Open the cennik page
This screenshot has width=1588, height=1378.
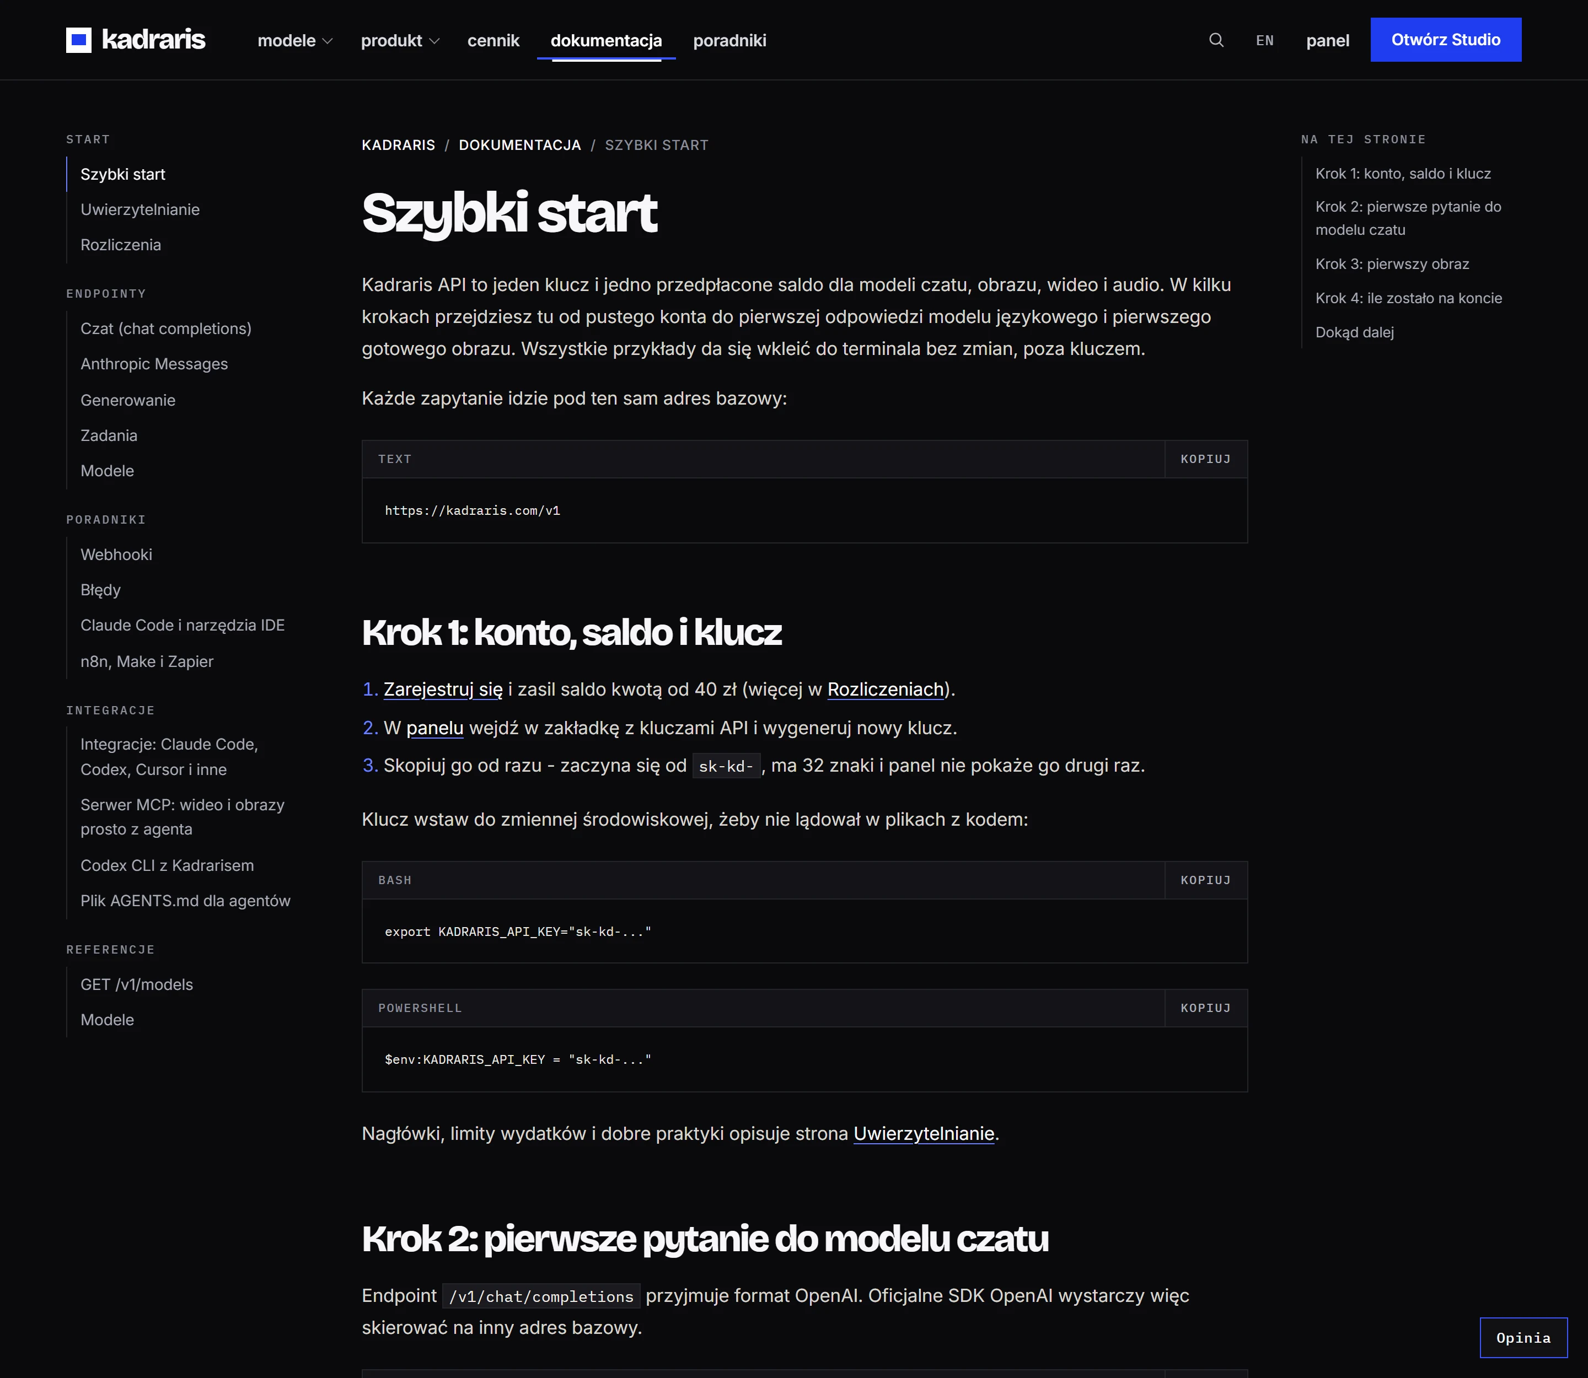click(493, 40)
